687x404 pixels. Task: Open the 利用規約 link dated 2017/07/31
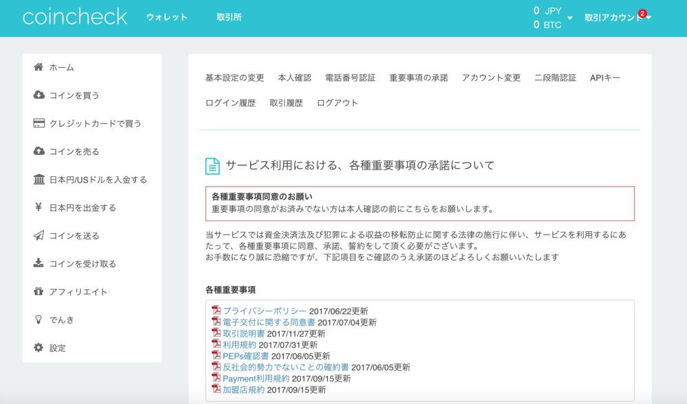pyautogui.click(x=239, y=344)
